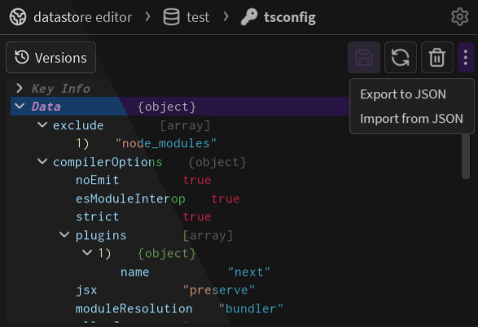Click the tsconfig key breadcrumb
Viewport: 478px width, 327px height.
pyautogui.click(x=290, y=17)
